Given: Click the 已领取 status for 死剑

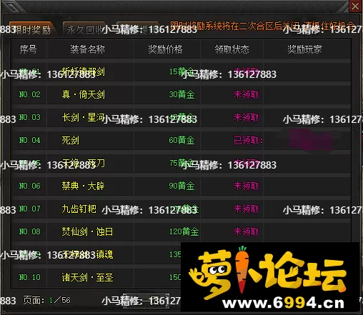Looking at the screenshot, I should pyautogui.click(x=248, y=141).
